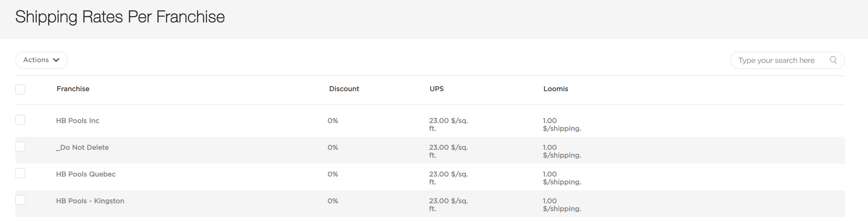Open the Actions dropdown
Screen dimensions: 868x221
tap(41, 60)
